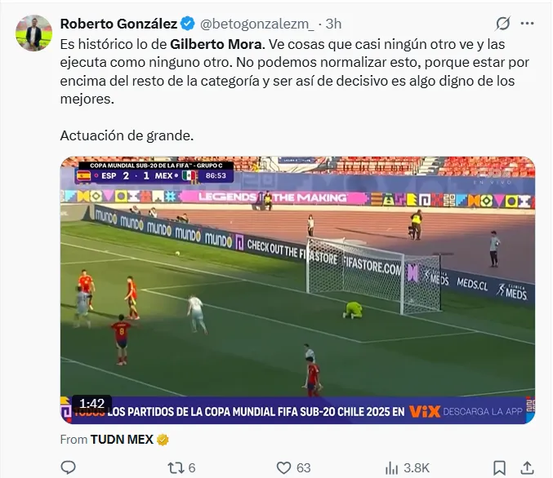
Task: Click the Grok explain-post icon
Action: tap(503, 24)
